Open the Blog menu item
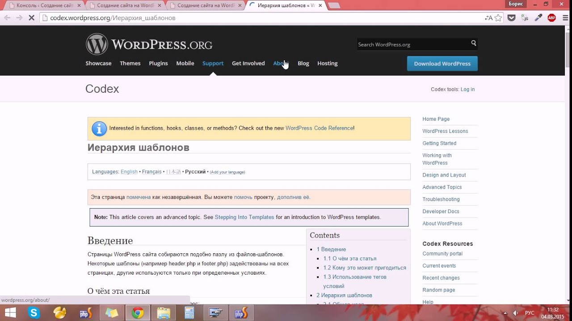 click(303, 63)
